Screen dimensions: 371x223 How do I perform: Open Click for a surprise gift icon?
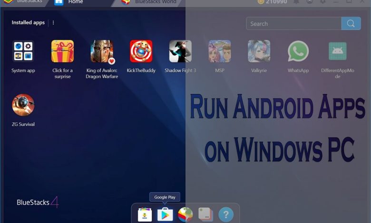pos(62,51)
